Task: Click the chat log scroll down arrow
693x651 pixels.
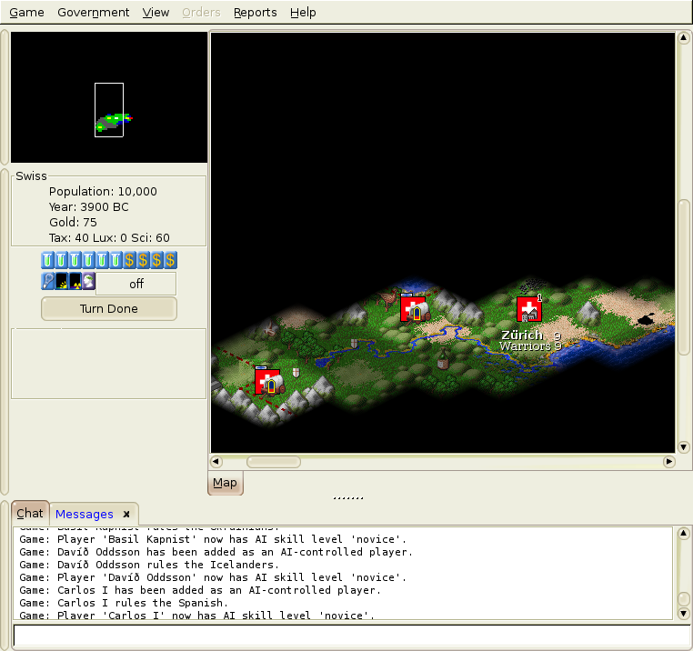Action: tap(683, 613)
